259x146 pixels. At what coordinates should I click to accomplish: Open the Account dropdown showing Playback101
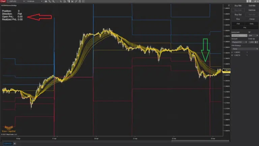(x=239, y=42)
